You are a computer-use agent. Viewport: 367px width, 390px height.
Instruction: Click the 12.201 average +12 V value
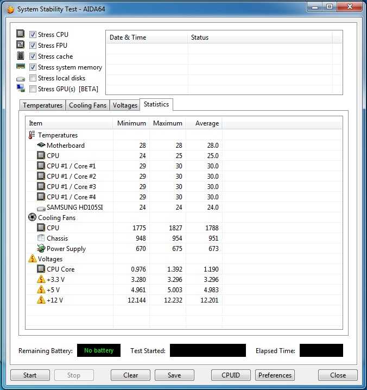pos(210,300)
